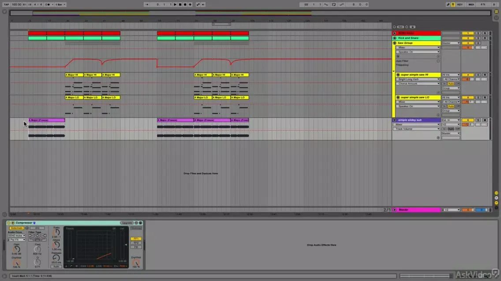Toggle the Follow playback arrow button

147,4
